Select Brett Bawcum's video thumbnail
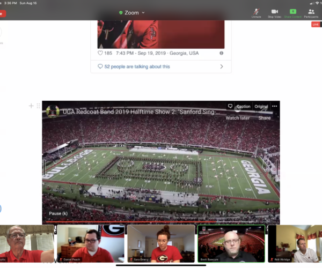This screenshot has height=268, width=322. [x=231, y=243]
